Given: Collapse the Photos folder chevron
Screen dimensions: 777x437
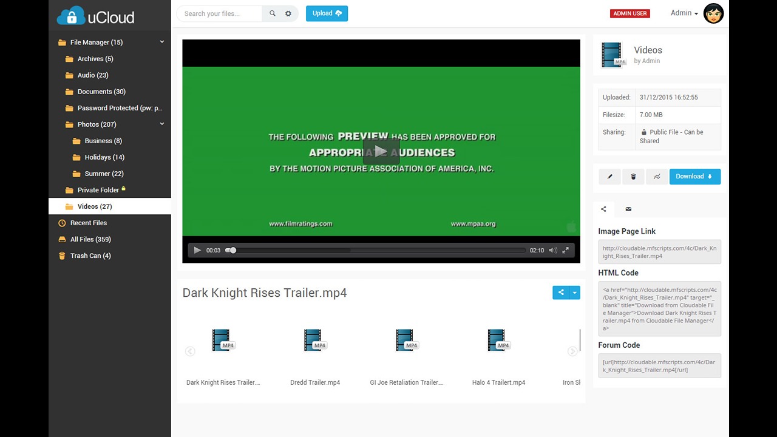Looking at the screenshot, I should click(161, 124).
